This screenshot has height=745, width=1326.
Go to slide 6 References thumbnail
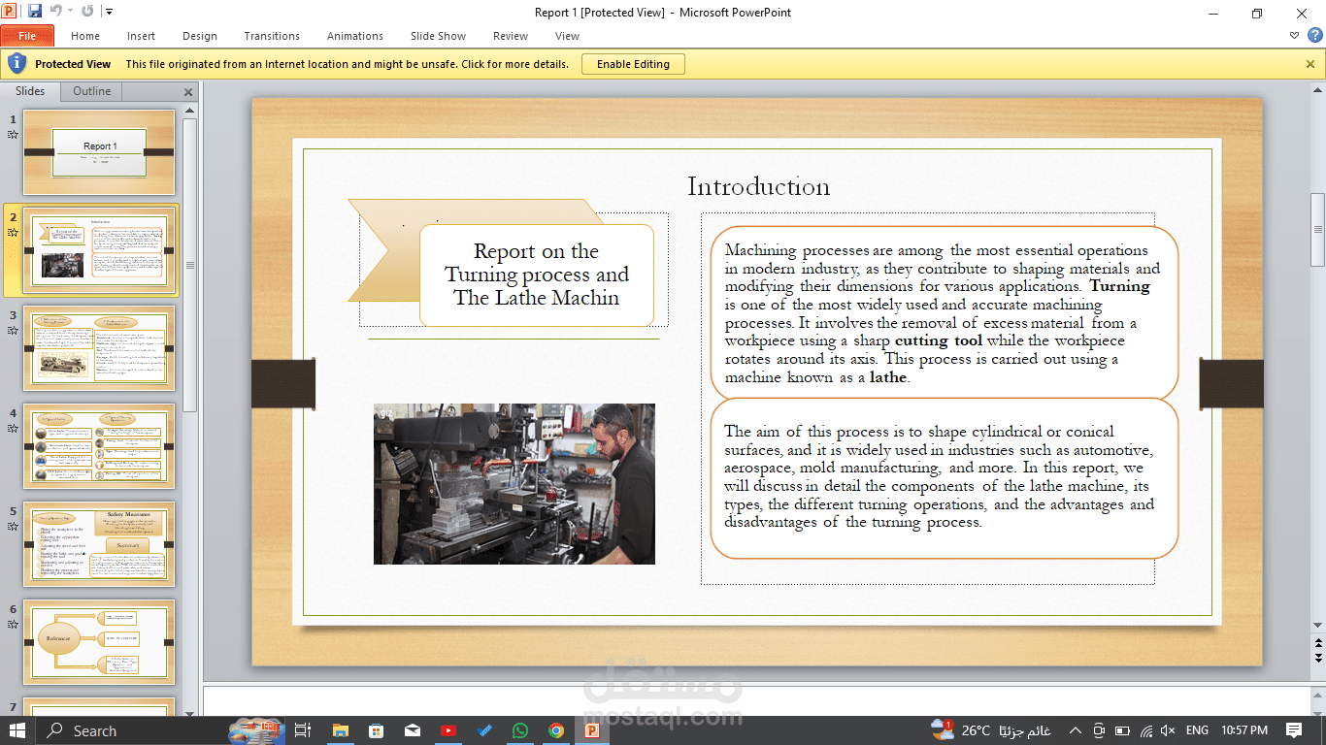tap(99, 642)
